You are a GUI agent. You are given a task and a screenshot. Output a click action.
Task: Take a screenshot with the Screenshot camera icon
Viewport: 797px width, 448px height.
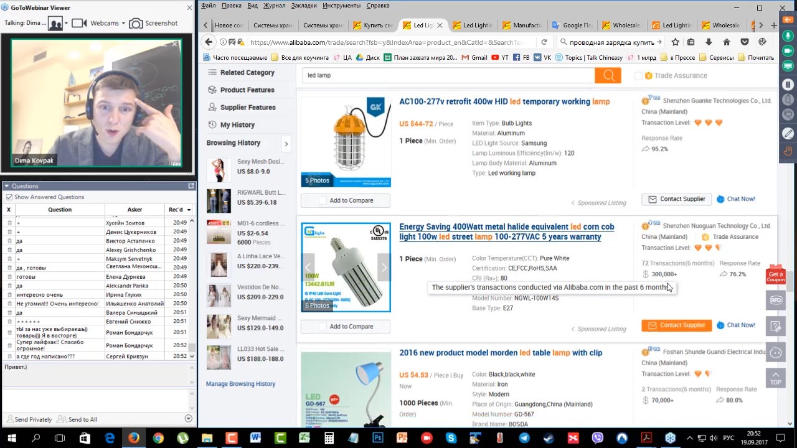point(136,23)
